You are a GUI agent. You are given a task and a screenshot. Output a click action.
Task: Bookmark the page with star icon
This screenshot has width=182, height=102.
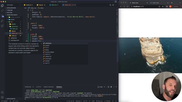(x=163, y=7)
